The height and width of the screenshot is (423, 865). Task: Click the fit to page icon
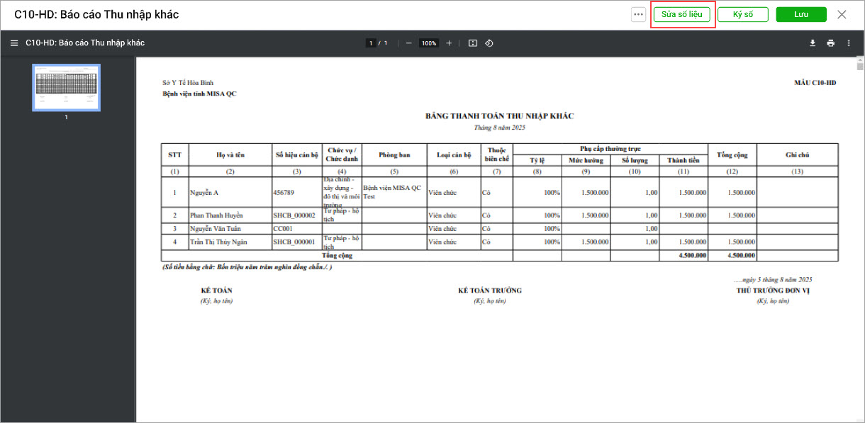[473, 43]
